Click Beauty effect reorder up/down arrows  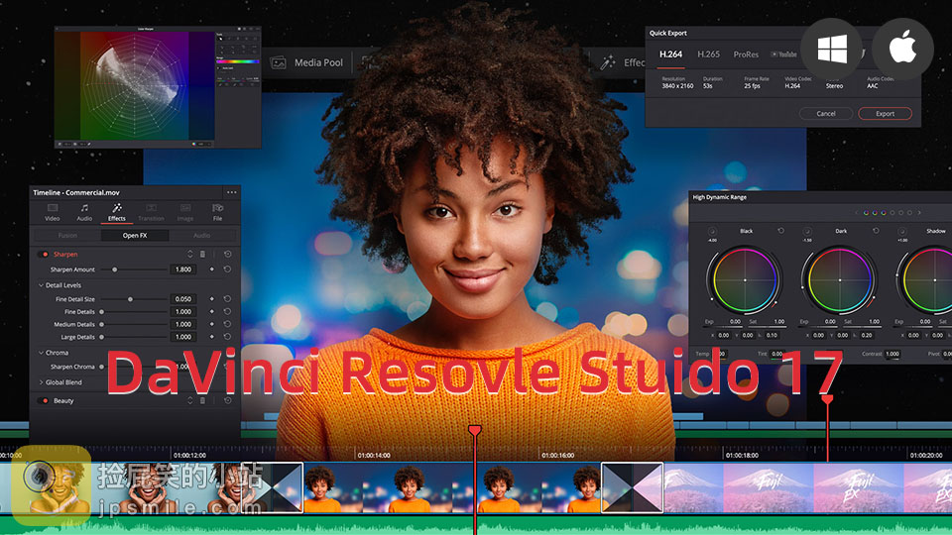(190, 400)
